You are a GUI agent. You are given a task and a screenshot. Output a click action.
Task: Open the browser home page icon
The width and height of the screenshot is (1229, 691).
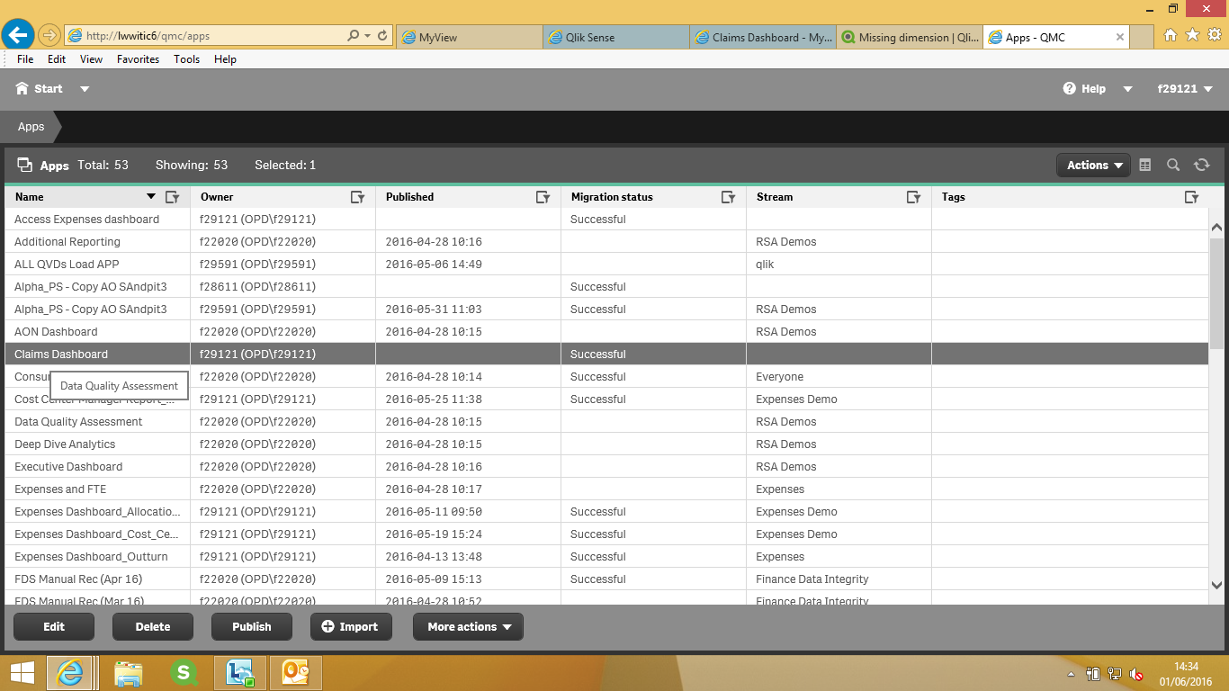(1171, 35)
